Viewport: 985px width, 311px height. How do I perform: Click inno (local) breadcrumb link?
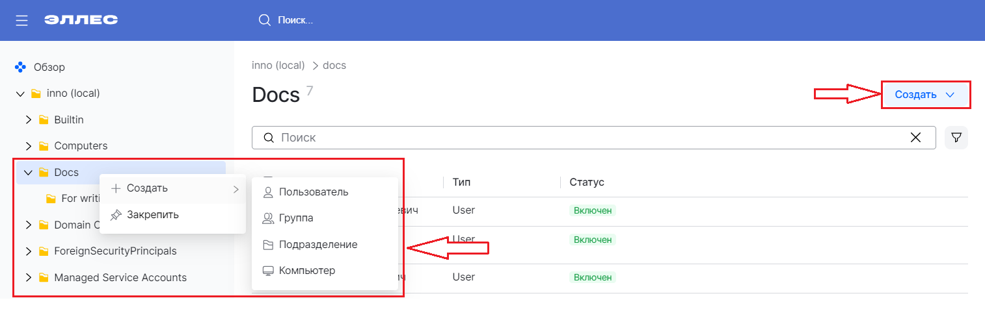278,66
